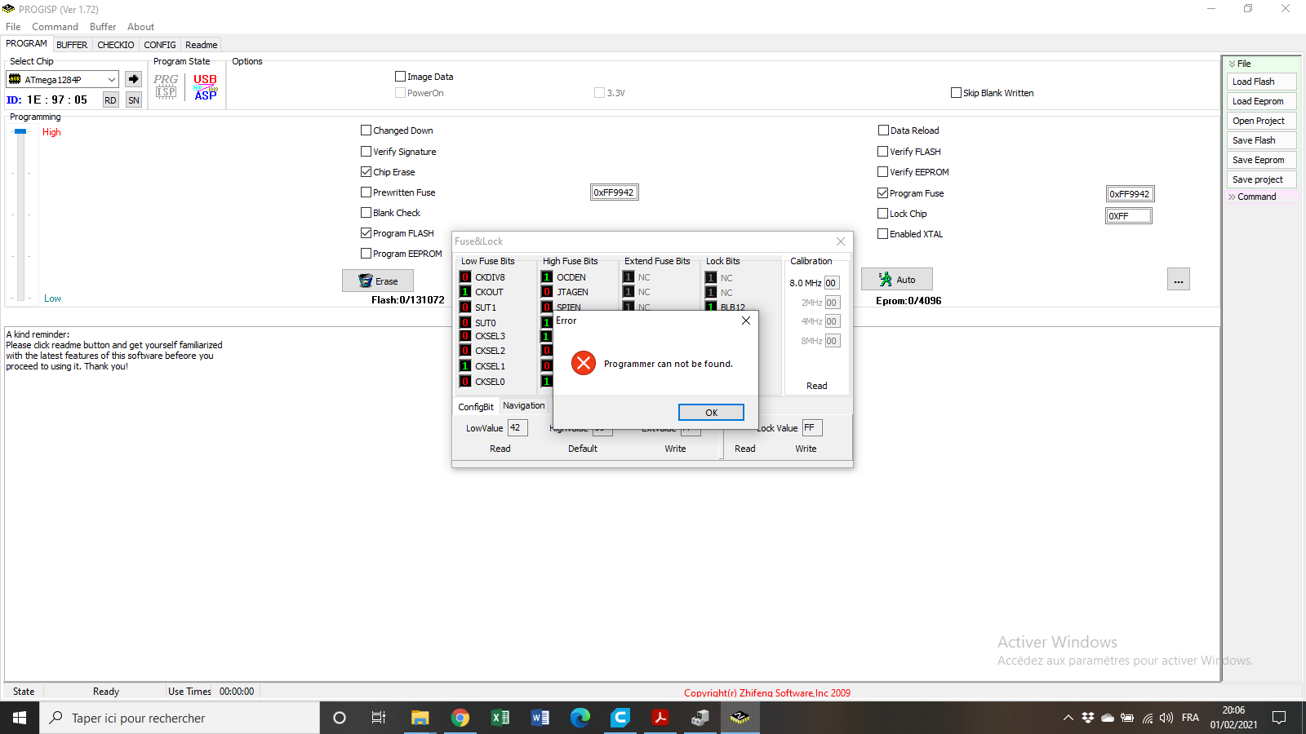This screenshot has height=734, width=1306.
Task: Toggle the CKSEL0 low fuse bit
Action: 465,382
